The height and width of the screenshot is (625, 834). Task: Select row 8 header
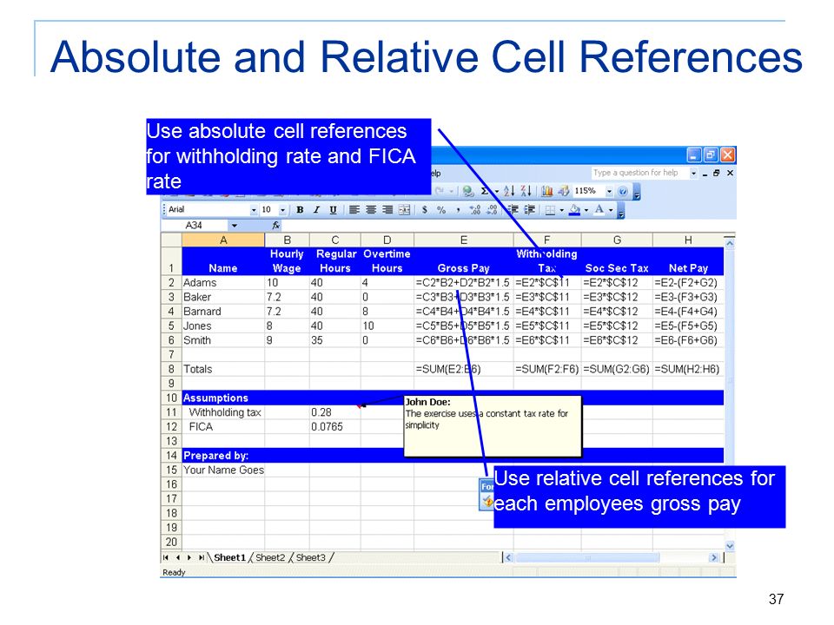(x=171, y=369)
